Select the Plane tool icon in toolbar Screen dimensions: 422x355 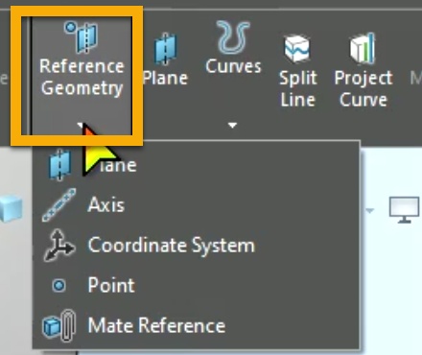[165, 49]
